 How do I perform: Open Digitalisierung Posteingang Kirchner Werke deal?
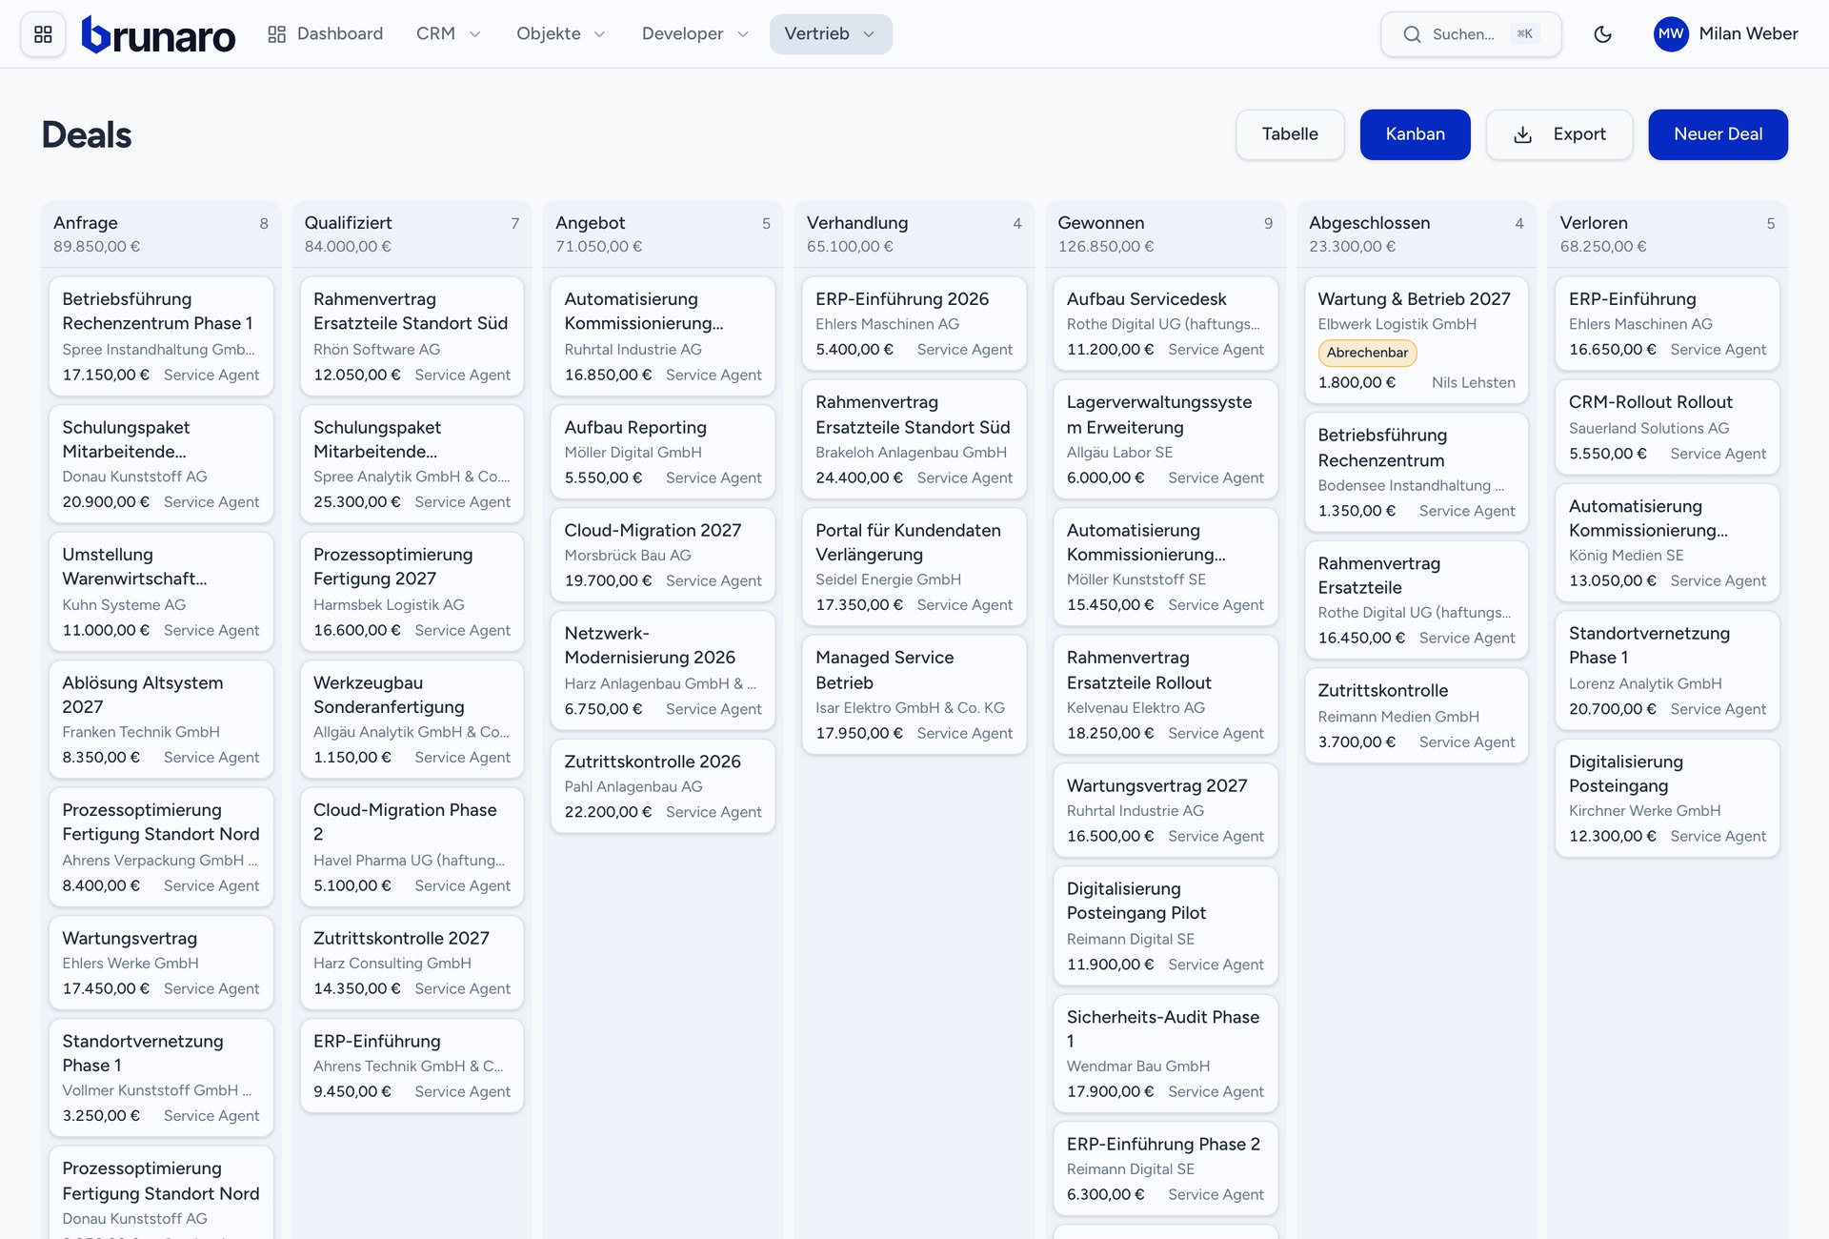[x=1667, y=798]
